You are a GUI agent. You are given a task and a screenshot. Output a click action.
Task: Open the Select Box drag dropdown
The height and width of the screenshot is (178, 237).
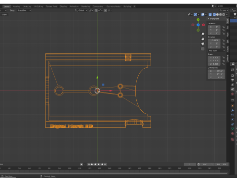(x=24, y=10)
